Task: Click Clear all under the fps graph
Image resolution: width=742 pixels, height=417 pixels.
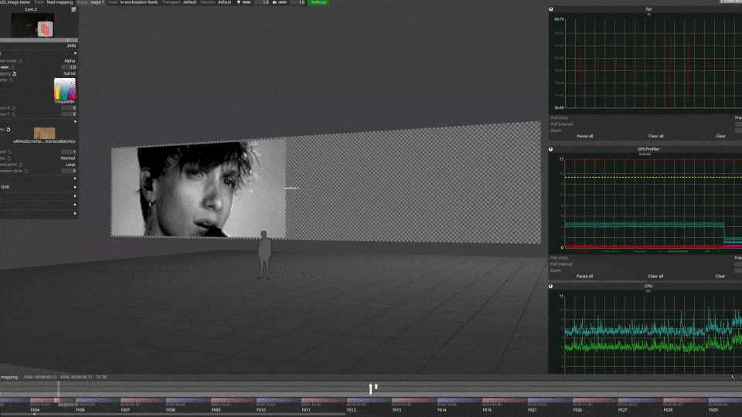Action: click(x=655, y=136)
